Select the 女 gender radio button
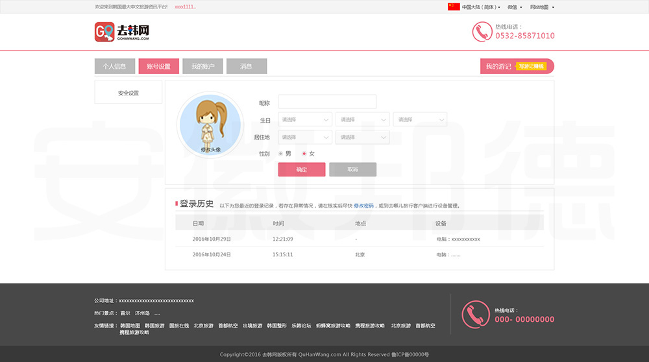The height and width of the screenshot is (362, 649). (x=304, y=154)
